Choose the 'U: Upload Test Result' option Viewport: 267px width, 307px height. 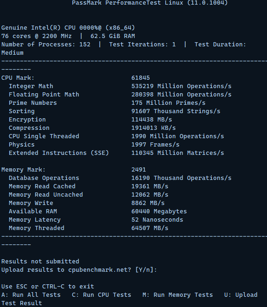click(x=241, y=295)
